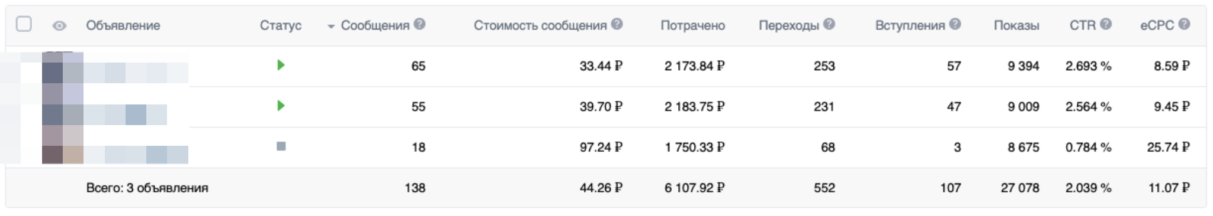Open help icon next to Стоимость сообщения
Viewport: 1213px width, 216px height.
tap(617, 24)
